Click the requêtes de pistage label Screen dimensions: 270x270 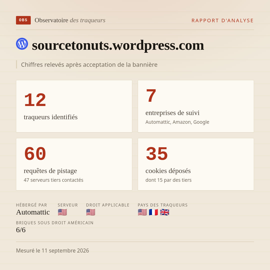tap(50, 171)
